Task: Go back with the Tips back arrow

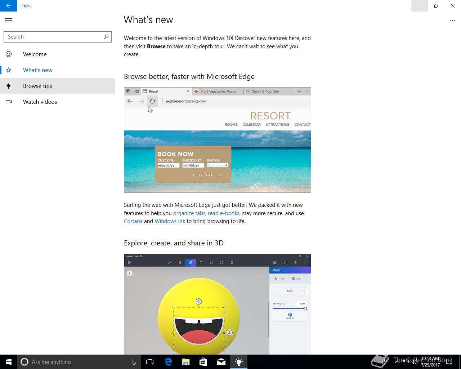Action: click(x=9, y=6)
